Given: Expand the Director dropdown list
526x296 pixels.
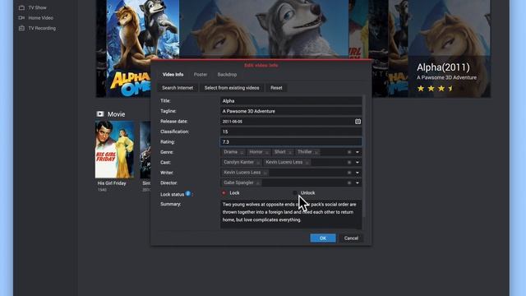Looking at the screenshot, I should click(x=358, y=183).
